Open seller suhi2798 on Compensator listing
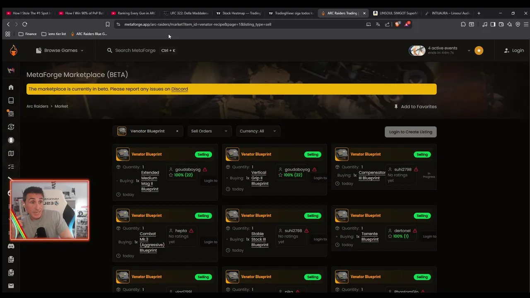 point(403,170)
